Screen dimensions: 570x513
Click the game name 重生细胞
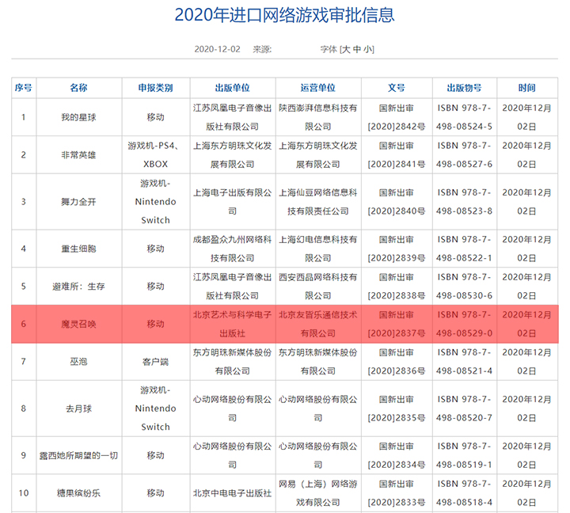[x=78, y=249]
